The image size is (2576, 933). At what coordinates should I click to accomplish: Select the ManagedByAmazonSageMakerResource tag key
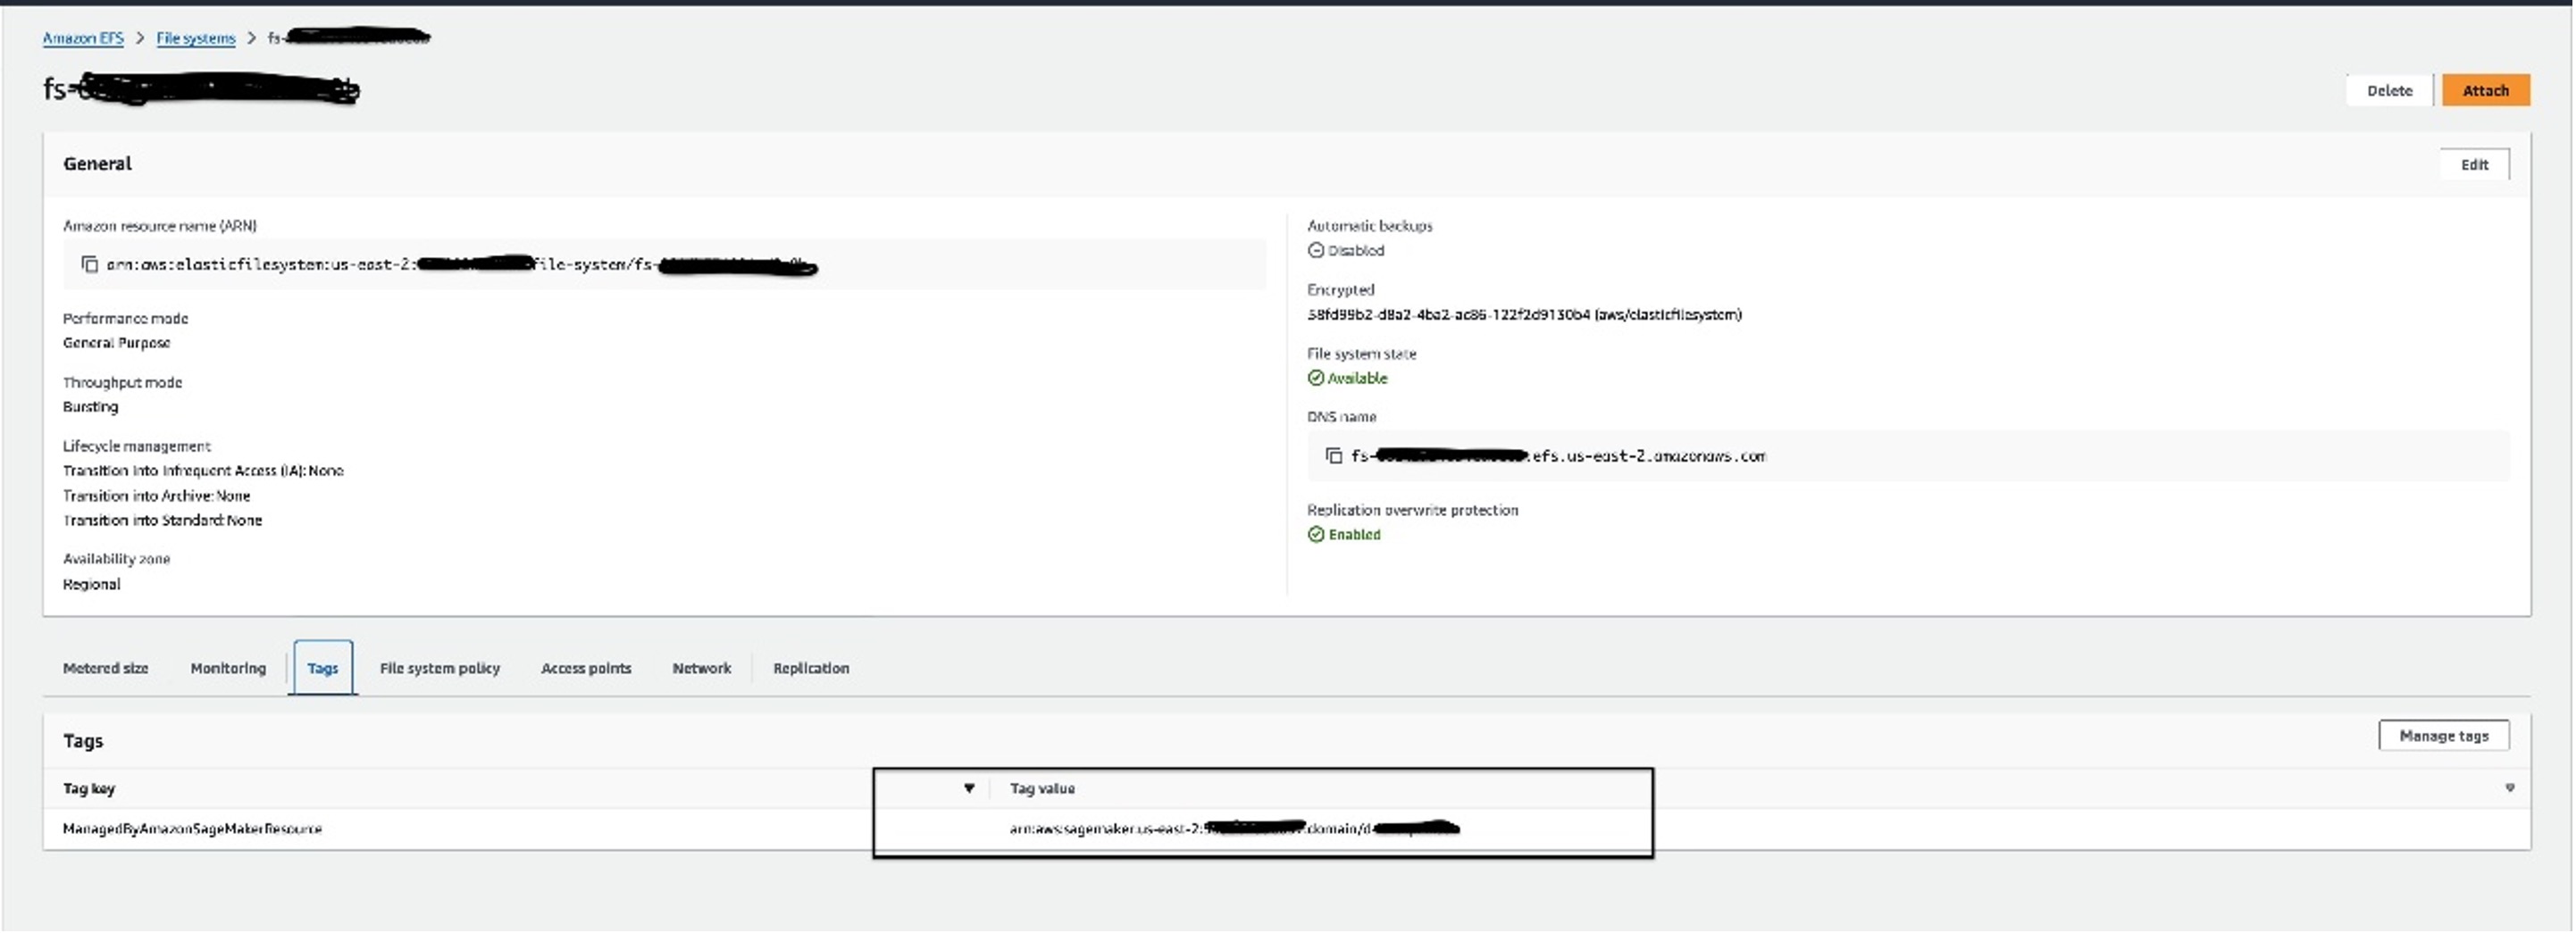pyautogui.click(x=192, y=828)
